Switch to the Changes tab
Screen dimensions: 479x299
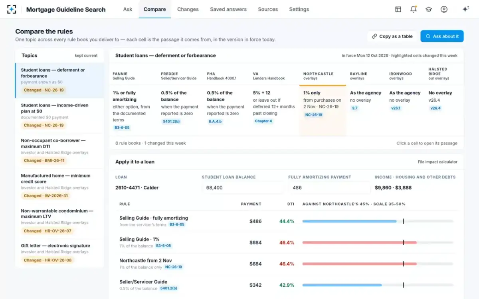click(x=188, y=9)
